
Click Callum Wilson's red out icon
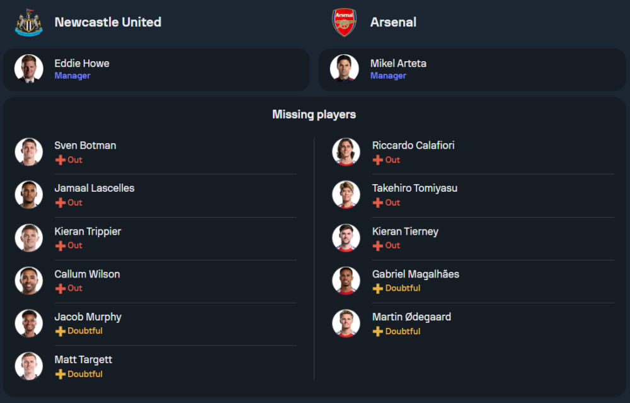[x=60, y=288]
